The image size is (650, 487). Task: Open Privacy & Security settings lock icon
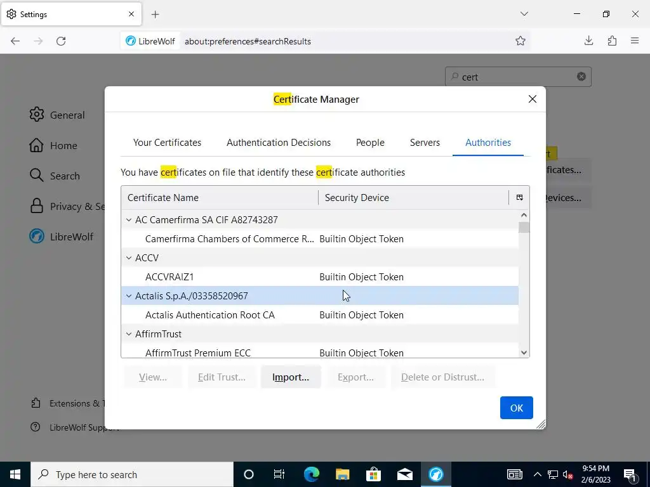coord(36,206)
